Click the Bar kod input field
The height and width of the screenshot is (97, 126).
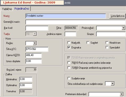coord(37,28)
